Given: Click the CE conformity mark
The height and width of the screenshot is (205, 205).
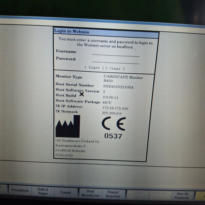Looking at the screenshot, I should [114, 124].
